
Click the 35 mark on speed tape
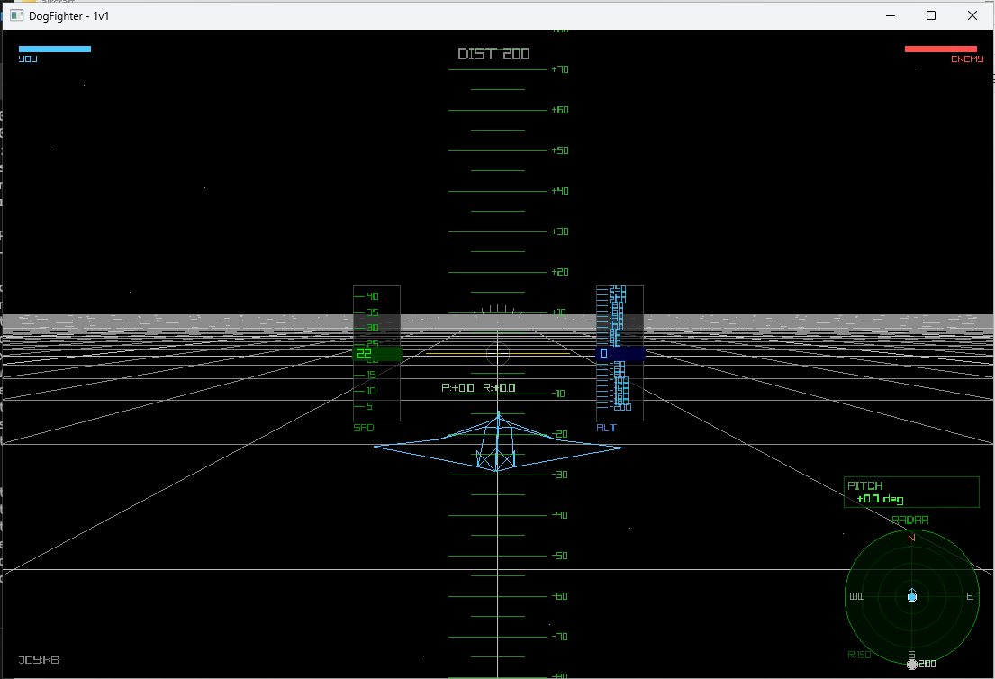point(373,312)
